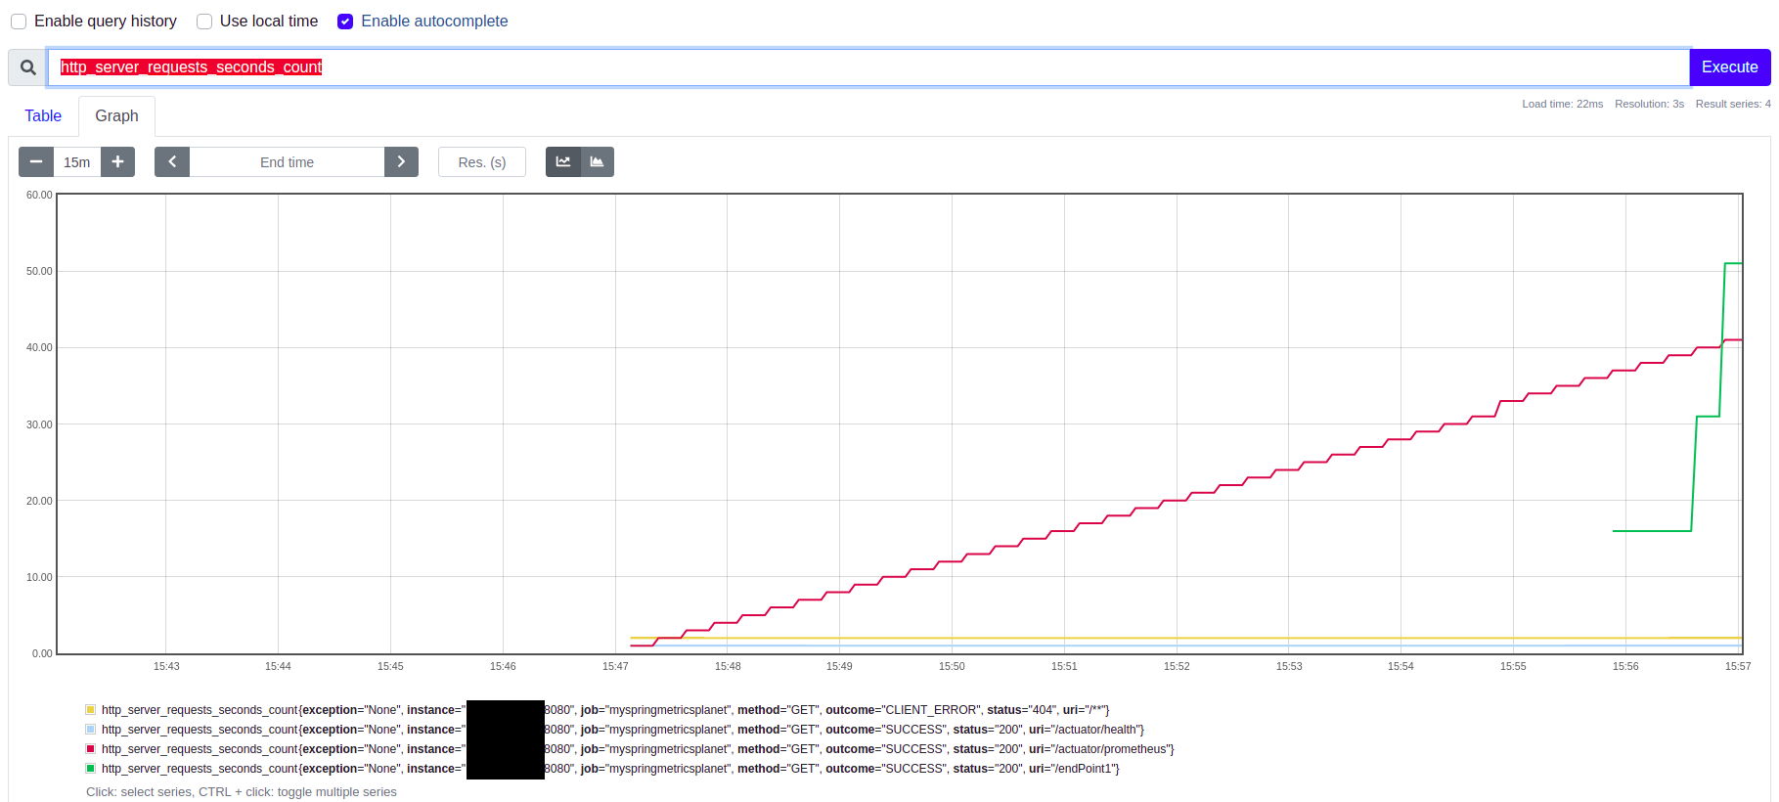Select the /endPoint1 series legend text

coord(610,769)
